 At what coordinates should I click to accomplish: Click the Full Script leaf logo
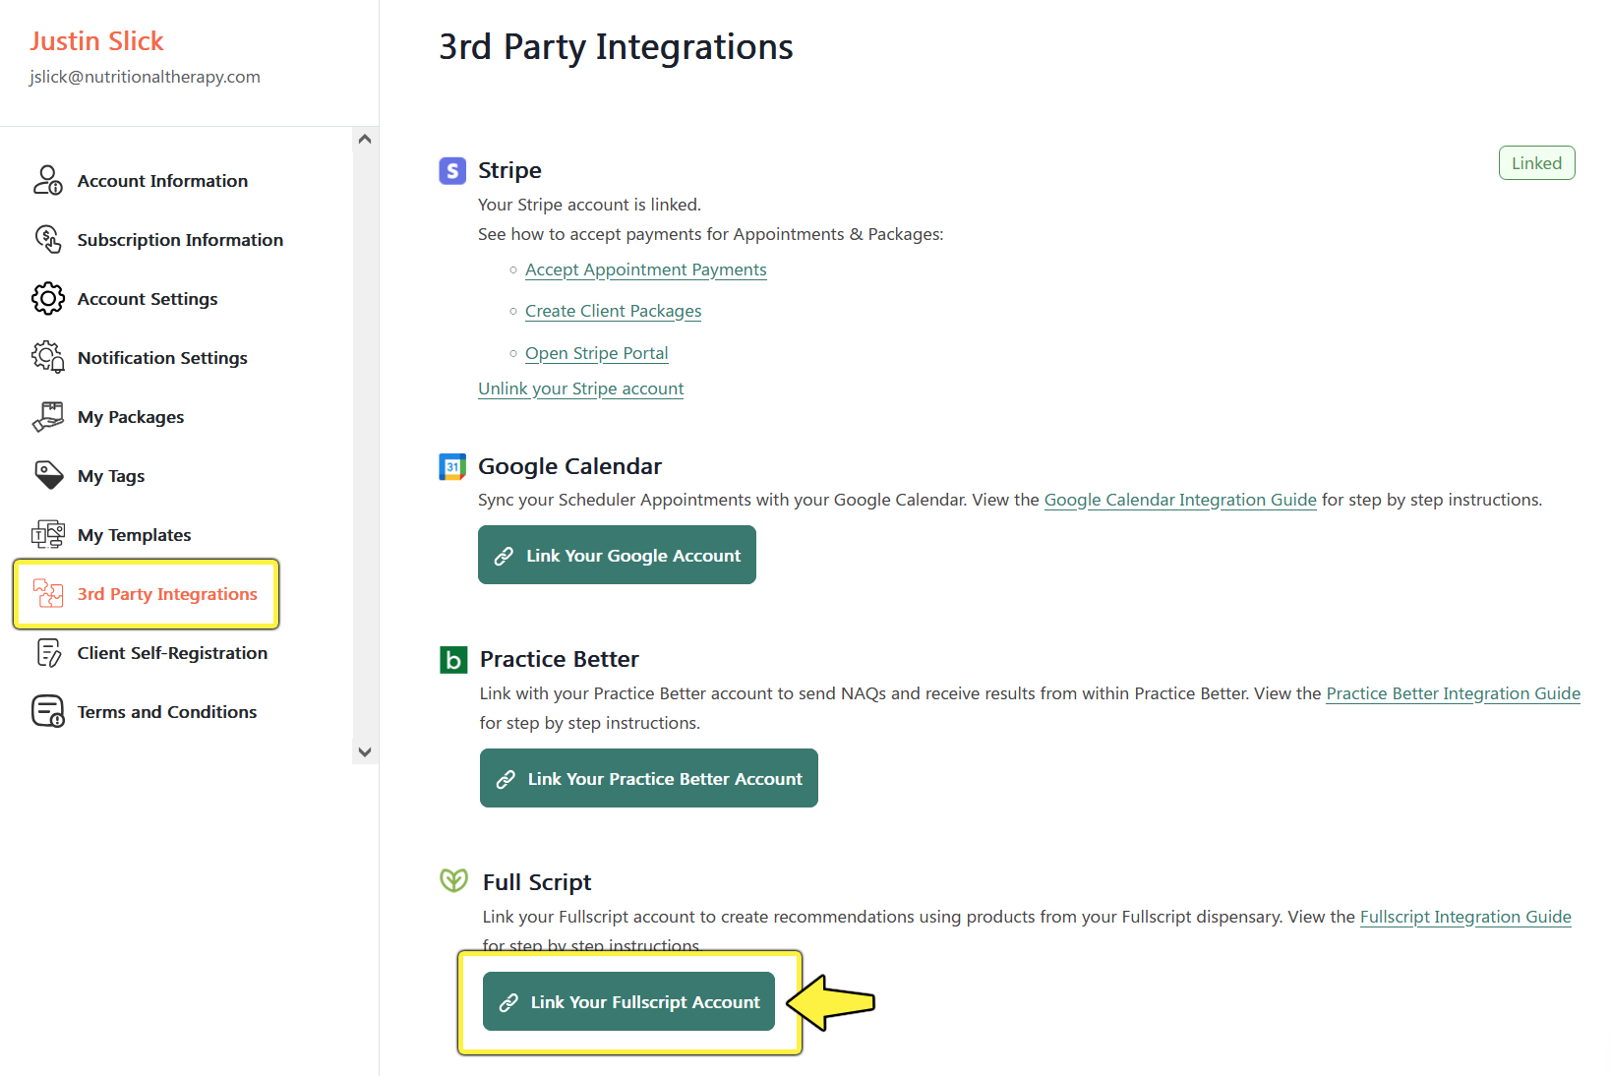(x=453, y=880)
